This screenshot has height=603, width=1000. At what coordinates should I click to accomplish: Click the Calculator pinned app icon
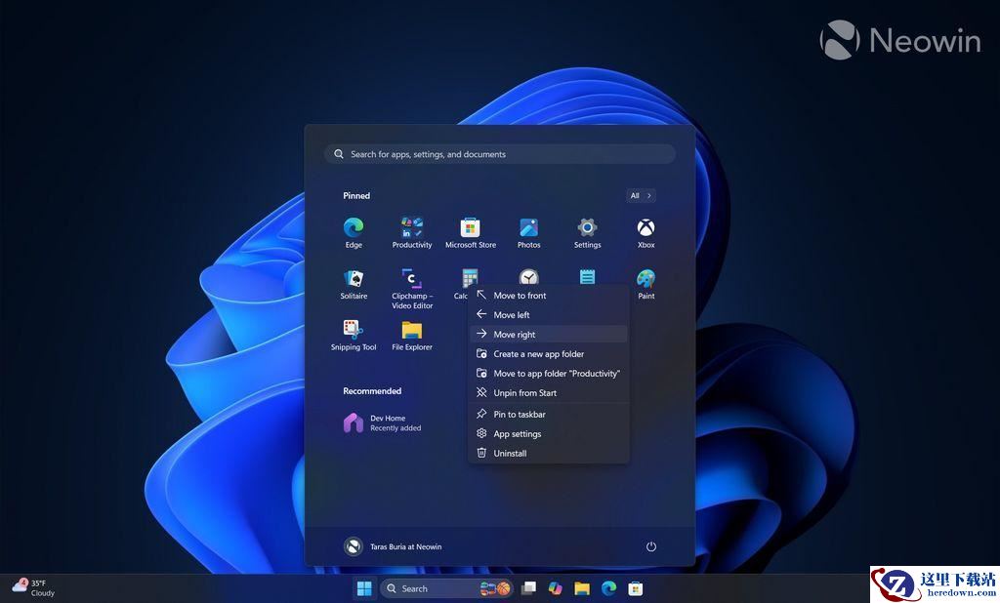470,278
